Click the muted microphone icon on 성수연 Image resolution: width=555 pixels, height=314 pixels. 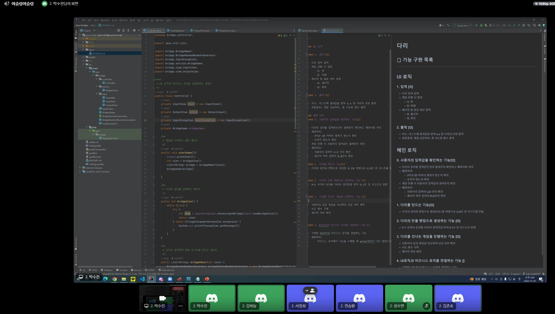[x=426, y=306]
